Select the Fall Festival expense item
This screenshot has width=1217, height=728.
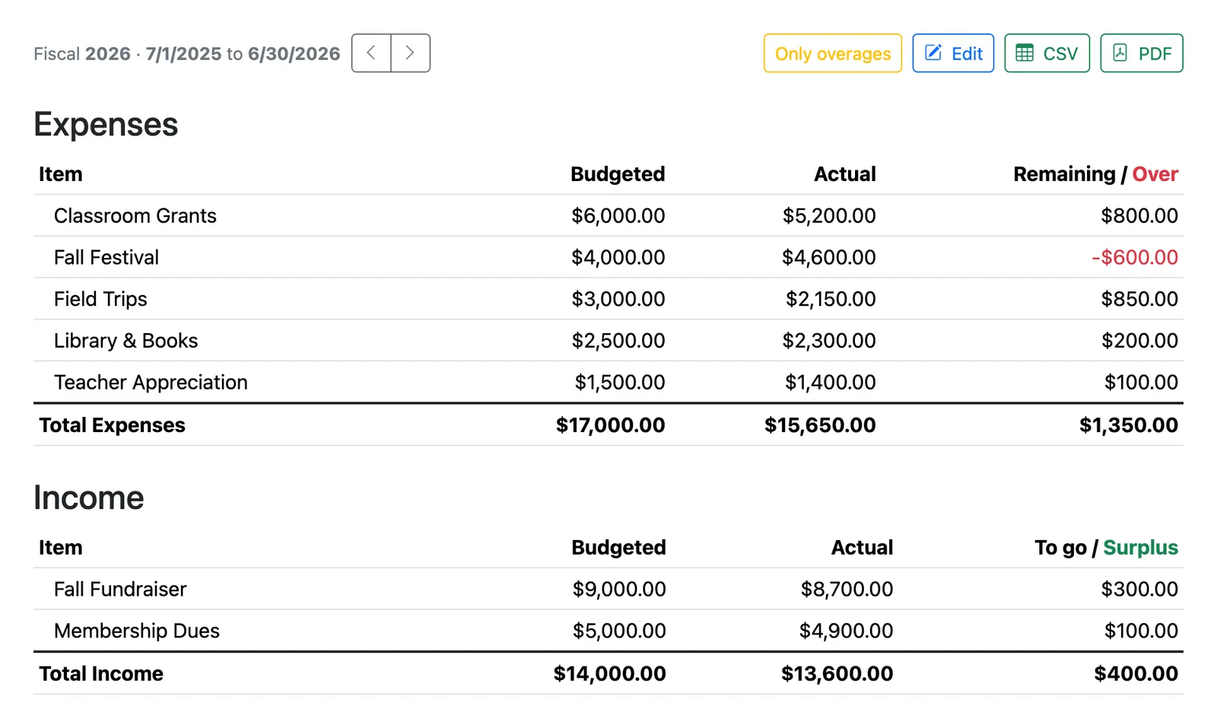tap(106, 257)
